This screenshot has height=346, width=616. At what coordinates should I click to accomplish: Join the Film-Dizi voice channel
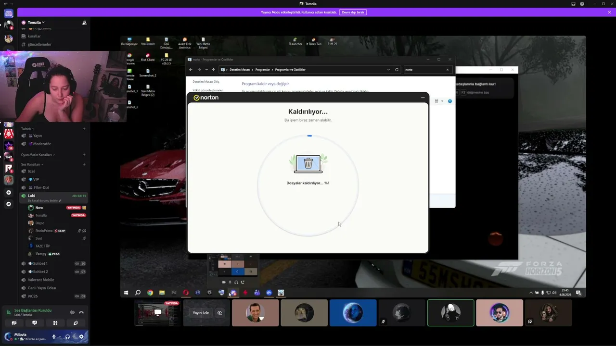pyautogui.click(x=53, y=187)
